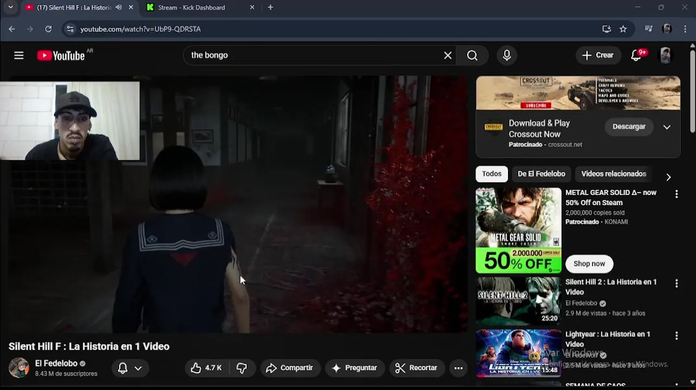Open the tab search dropdown arrow
Screen dimensions: 696x390
[10, 7]
